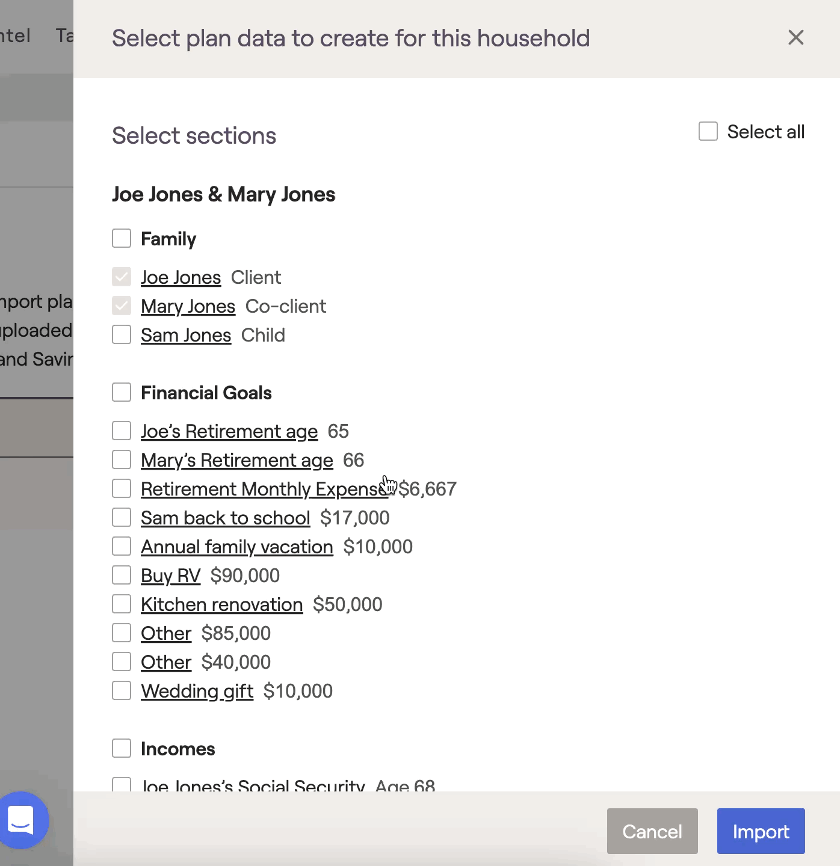Check the Kitchen renovation goal box
840x866 pixels.
click(122, 604)
